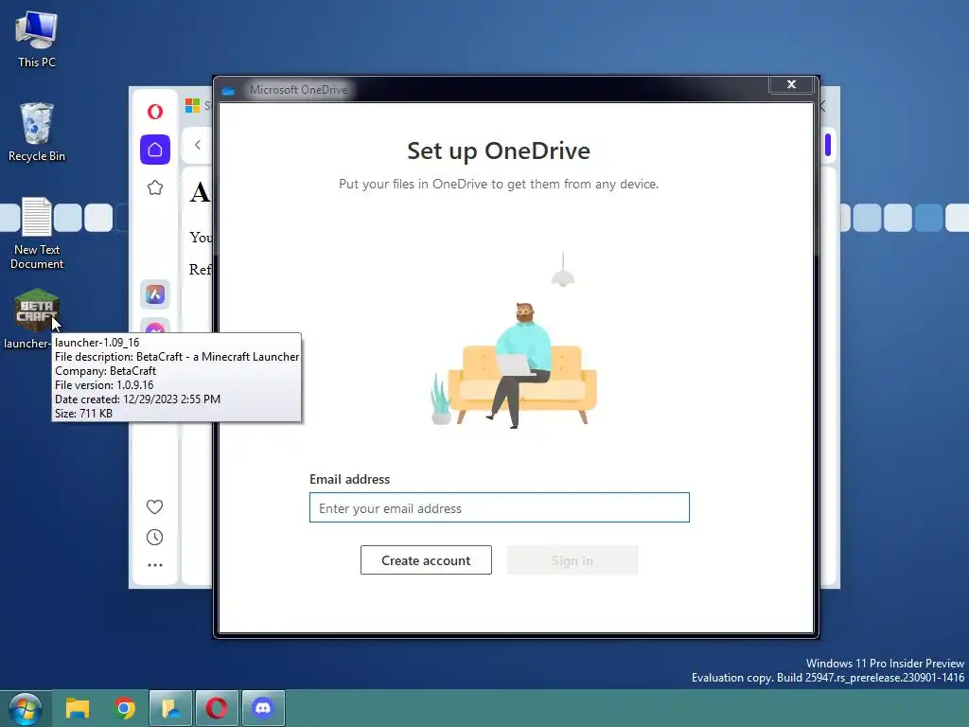Click the Microsoft OneDrive title text
The width and height of the screenshot is (969, 727).
pyautogui.click(x=298, y=90)
